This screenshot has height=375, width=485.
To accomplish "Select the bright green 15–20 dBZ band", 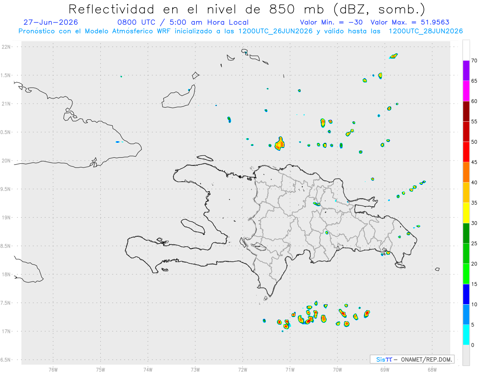I will [x=466, y=274].
